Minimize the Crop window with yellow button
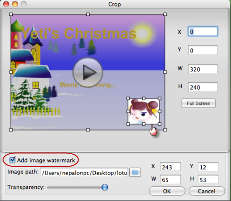The image size is (231, 201). [15, 4]
